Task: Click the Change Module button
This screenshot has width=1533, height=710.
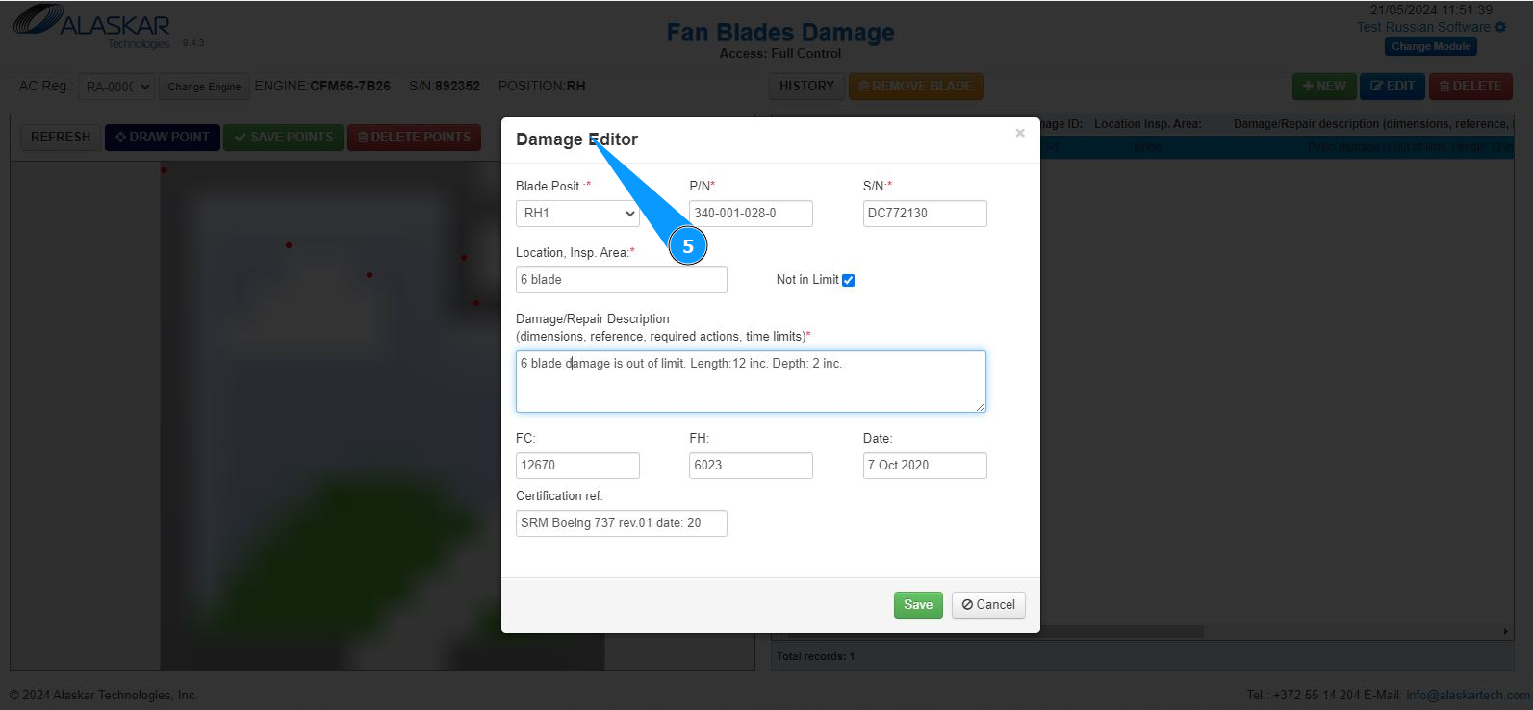Action: [x=1431, y=46]
